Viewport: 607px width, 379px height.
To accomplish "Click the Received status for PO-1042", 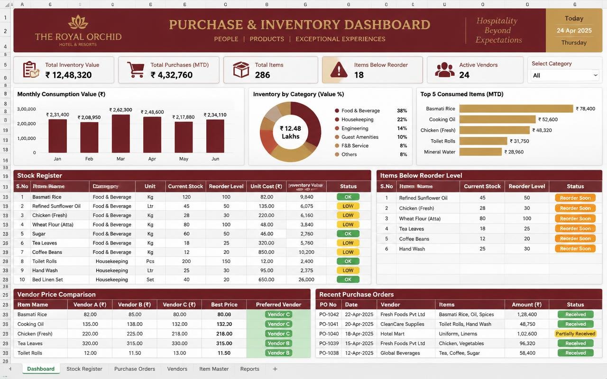I will [x=575, y=315].
